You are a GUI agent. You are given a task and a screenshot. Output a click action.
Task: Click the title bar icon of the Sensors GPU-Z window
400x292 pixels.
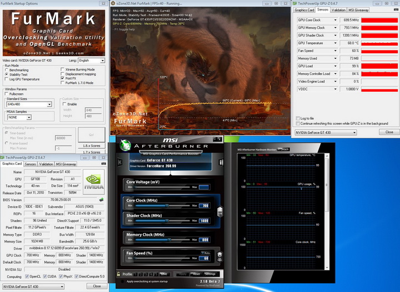coord(294,3)
